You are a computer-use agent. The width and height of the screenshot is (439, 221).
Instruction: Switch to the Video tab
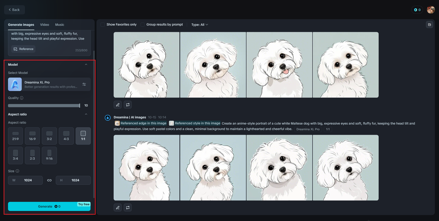[x=45, y=25]
